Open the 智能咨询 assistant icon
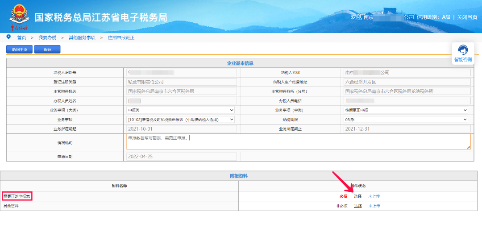 [463, 50]
